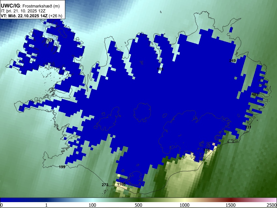Image resolution: width=277 pixels, height=208 pixels.
Task: Click the legend scale label 1000
Action: 184,205
